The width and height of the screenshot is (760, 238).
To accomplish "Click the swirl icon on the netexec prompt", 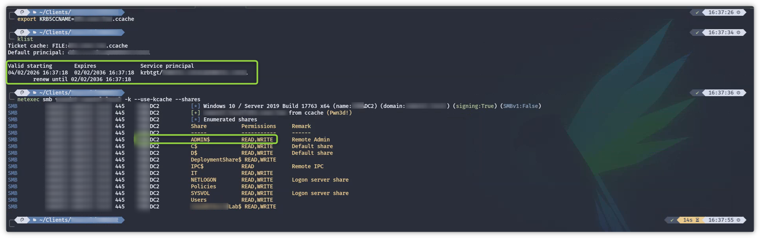I will pos(22,93).
